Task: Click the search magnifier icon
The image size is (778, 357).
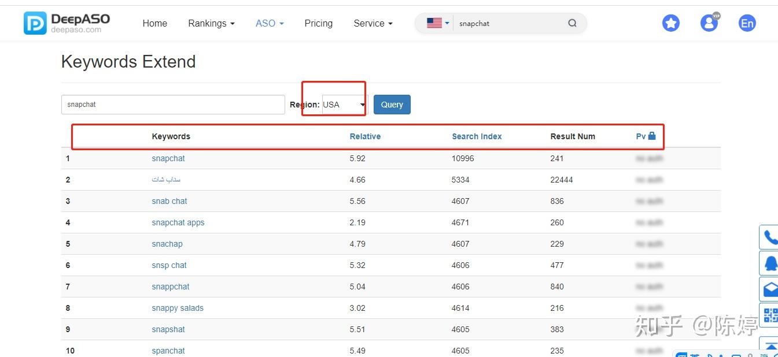Action: pos(572,23)
